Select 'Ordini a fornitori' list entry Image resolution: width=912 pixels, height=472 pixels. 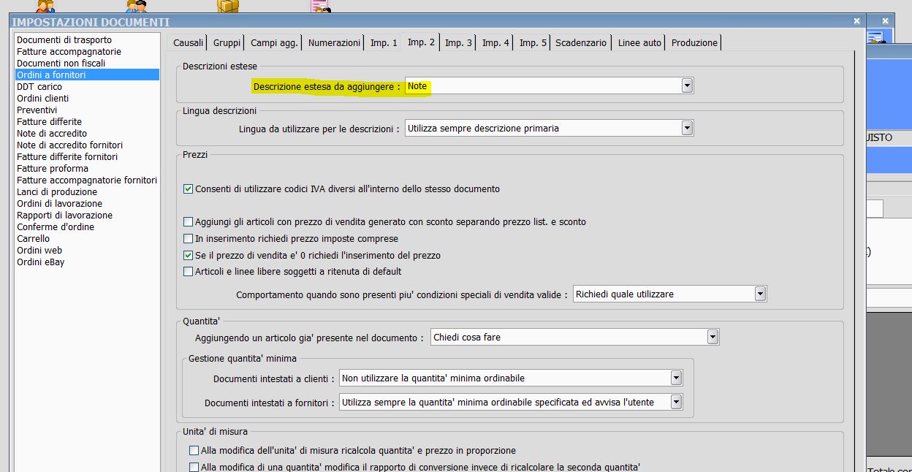tap(87, 75)
